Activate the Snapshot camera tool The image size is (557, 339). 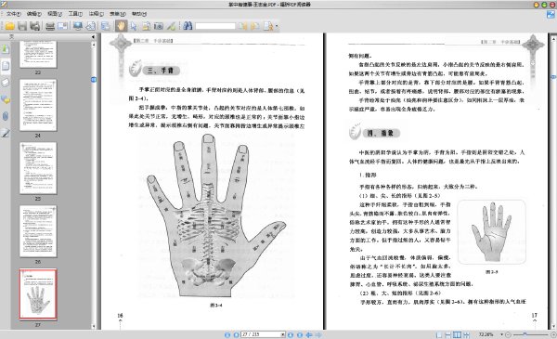click(159, 26)
